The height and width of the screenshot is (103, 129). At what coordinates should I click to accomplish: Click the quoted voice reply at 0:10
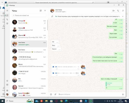114,84
